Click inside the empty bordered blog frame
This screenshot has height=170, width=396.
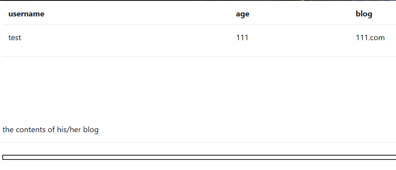pos(199,158)
